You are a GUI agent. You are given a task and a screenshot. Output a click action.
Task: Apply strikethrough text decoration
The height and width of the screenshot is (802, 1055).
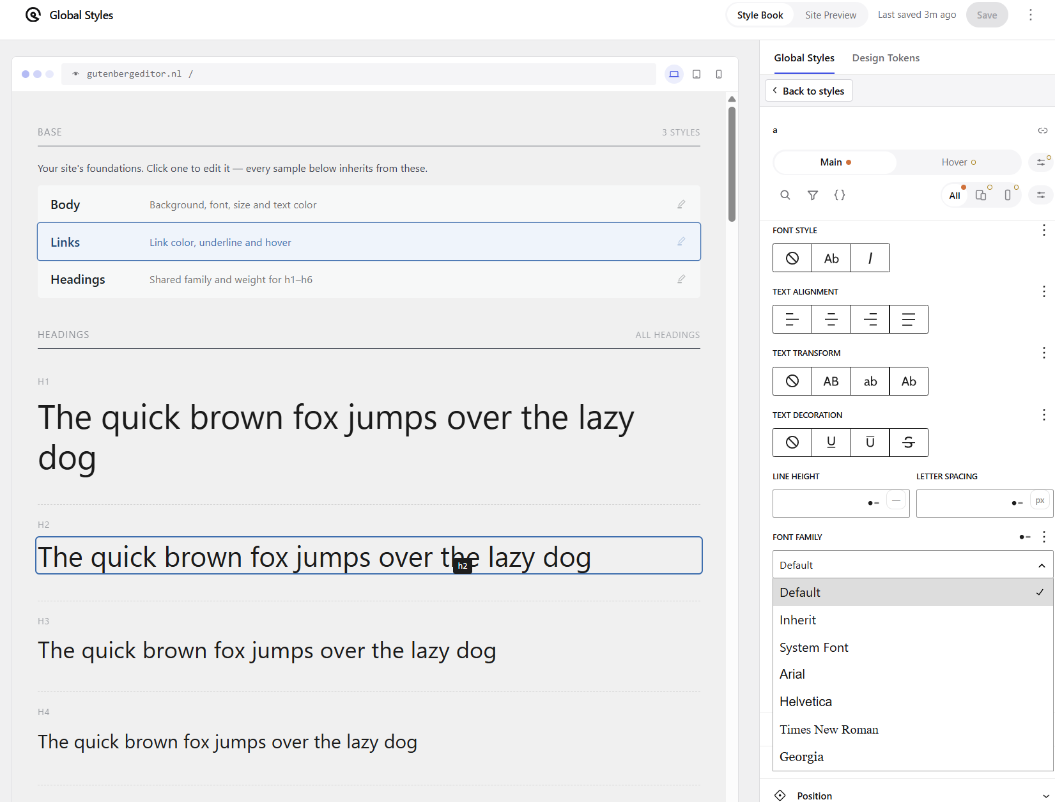coord(909,442)
